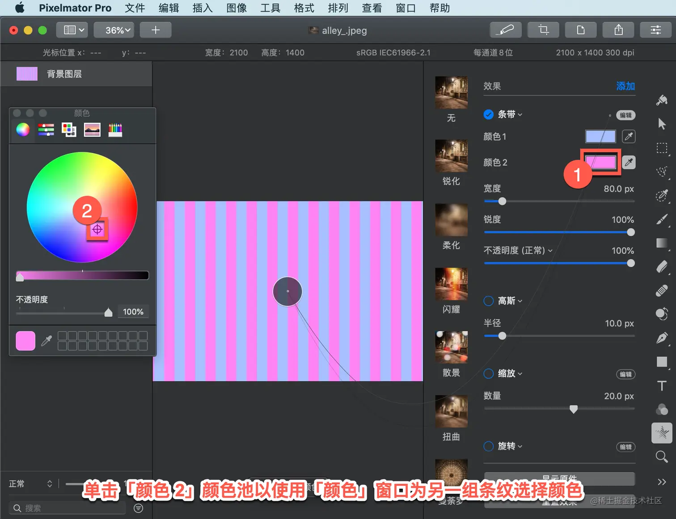Select the Paint bucket fill tool
The image size is (676, 519).
pos(662,100)
